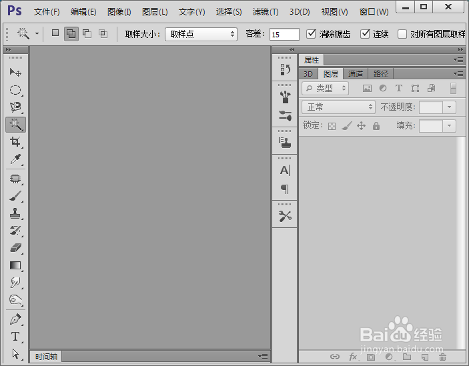The image size is (469, 366).
Task: Open the Character panel icon
Action: coord(285,170)
